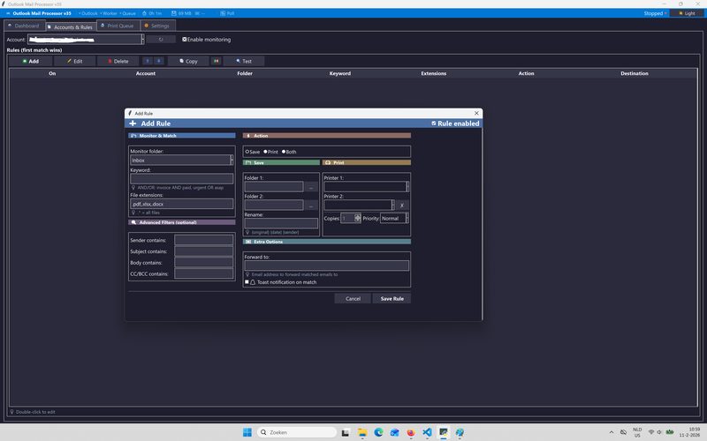Click the File extensions input field
This screenshot has width=707, height=441.
(182, 204)
